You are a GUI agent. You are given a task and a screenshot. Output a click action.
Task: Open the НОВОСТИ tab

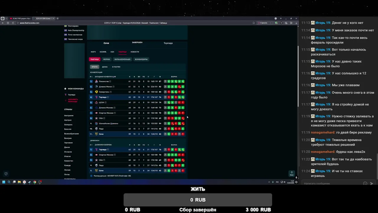(135, 52)
